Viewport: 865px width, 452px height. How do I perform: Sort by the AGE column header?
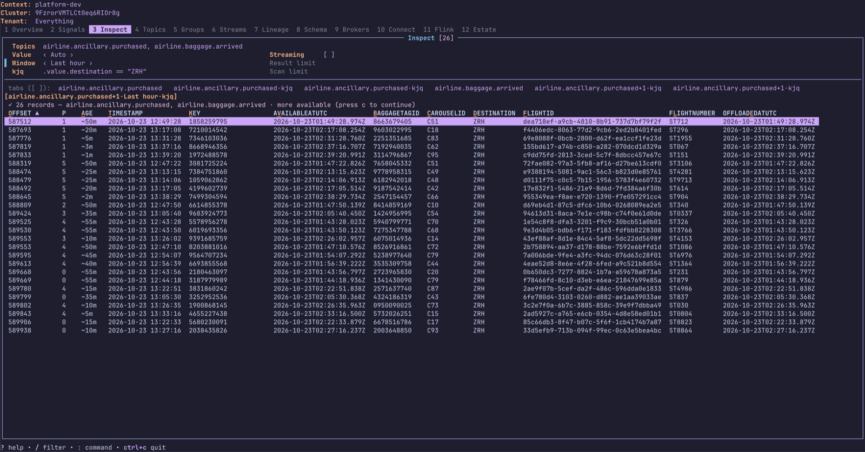tap(87, 114)
